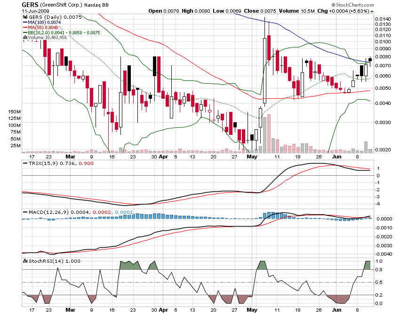Click the Low 0.0069 value

click(x=227, y=11)
